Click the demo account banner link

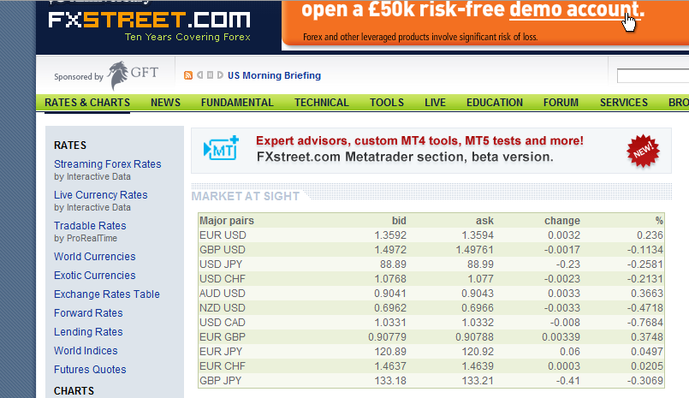tap(577, 9)
